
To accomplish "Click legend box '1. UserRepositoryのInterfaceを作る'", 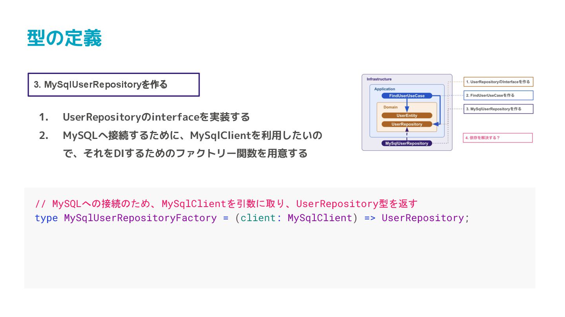I will coord(498,82).
